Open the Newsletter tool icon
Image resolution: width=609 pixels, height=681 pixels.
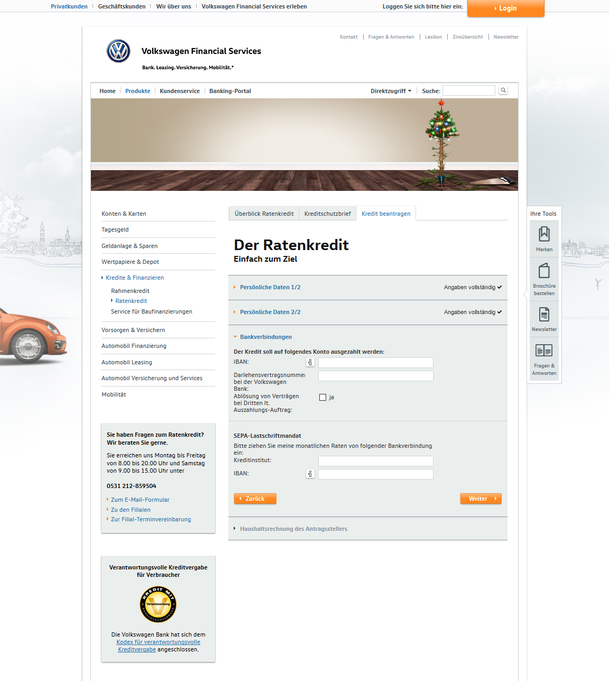pyautogui.click(x=544, y=319)
